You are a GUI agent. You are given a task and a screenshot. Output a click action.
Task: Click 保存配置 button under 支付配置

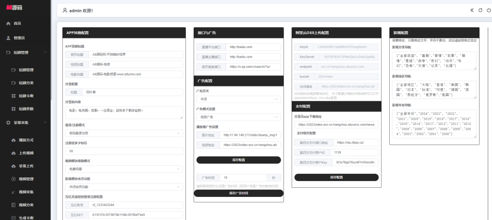pos(336,177)
